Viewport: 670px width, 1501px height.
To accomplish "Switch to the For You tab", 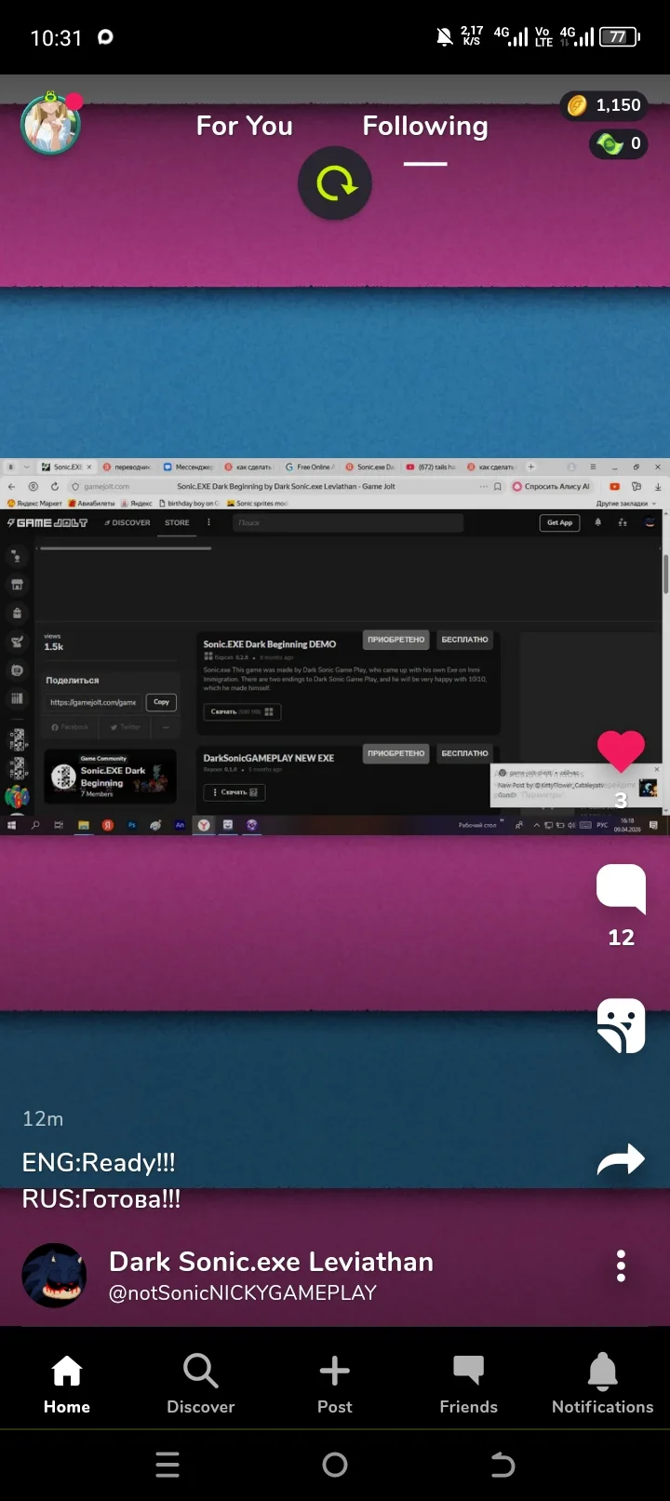I will [x=245, y=126].
